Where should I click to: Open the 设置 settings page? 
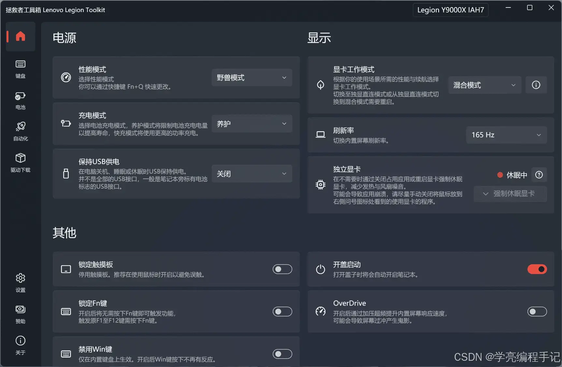pyautogui.click(x=21, y=283)
